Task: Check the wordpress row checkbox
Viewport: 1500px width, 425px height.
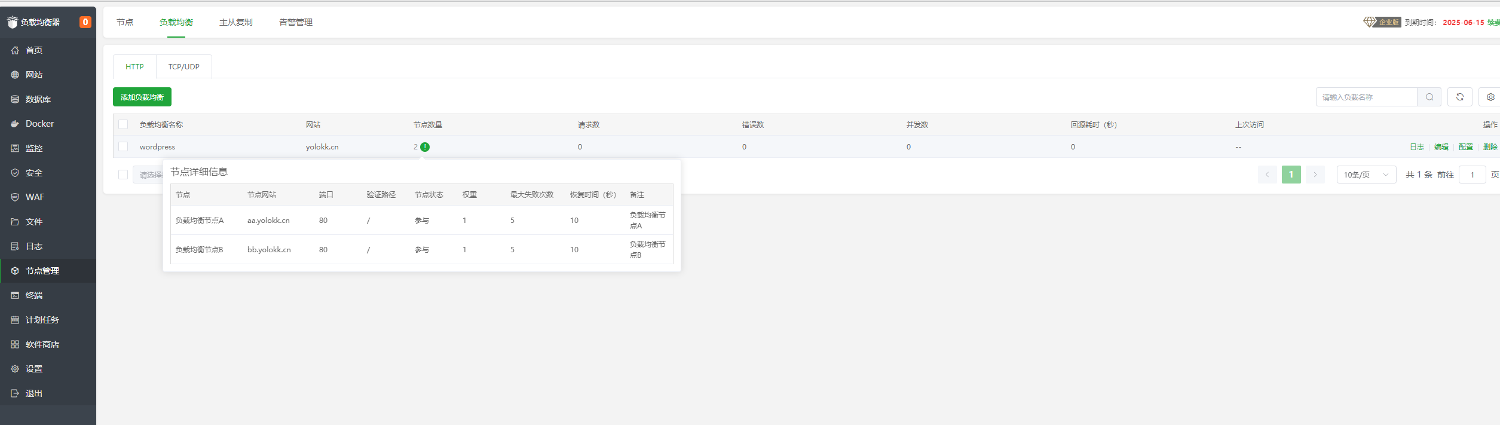Action: pos(123,146)
